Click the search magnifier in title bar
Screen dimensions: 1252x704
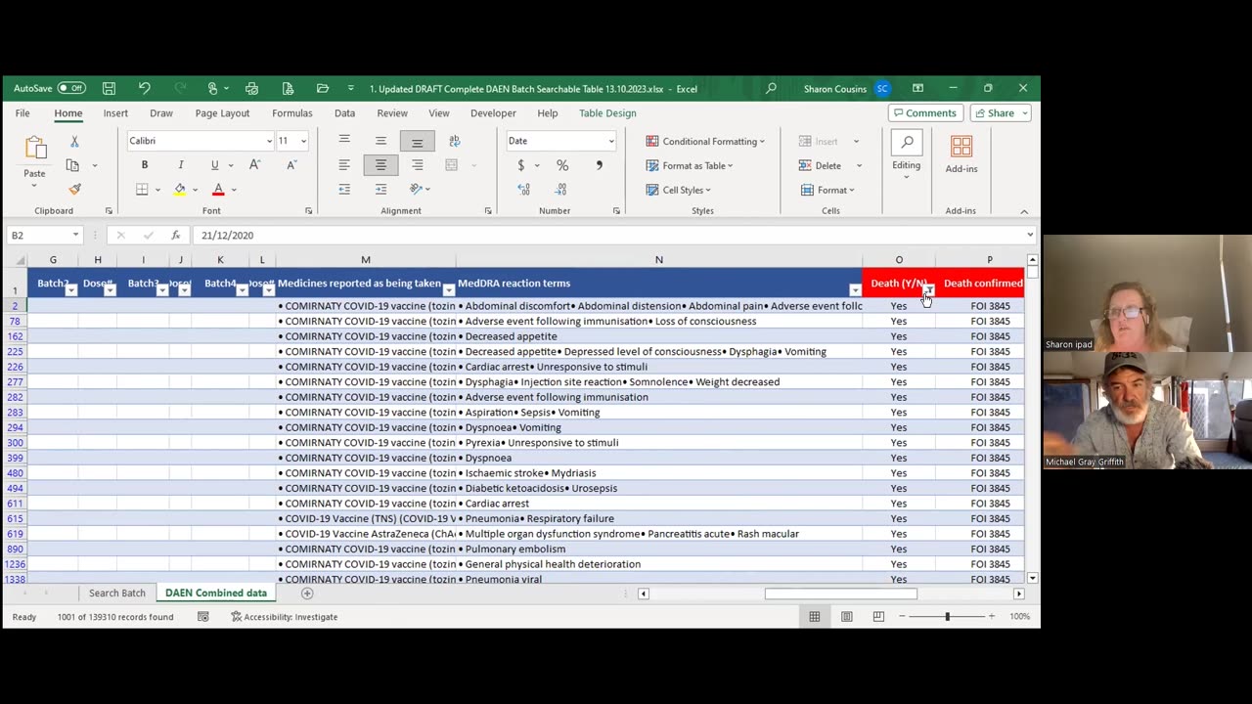771,88
